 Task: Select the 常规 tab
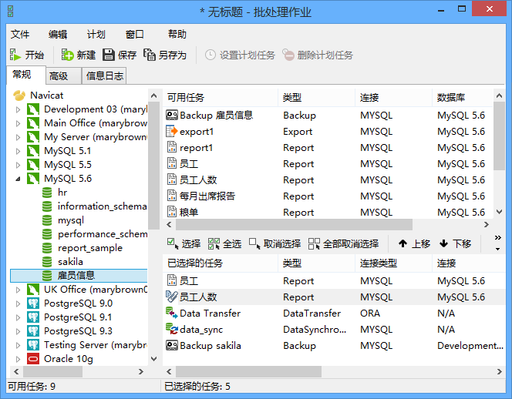(x=25, y=75)
